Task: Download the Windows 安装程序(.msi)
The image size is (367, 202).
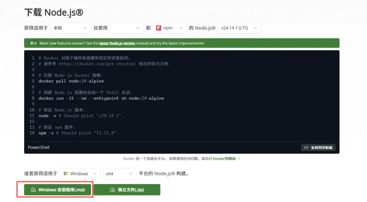Action: [57, 189]
